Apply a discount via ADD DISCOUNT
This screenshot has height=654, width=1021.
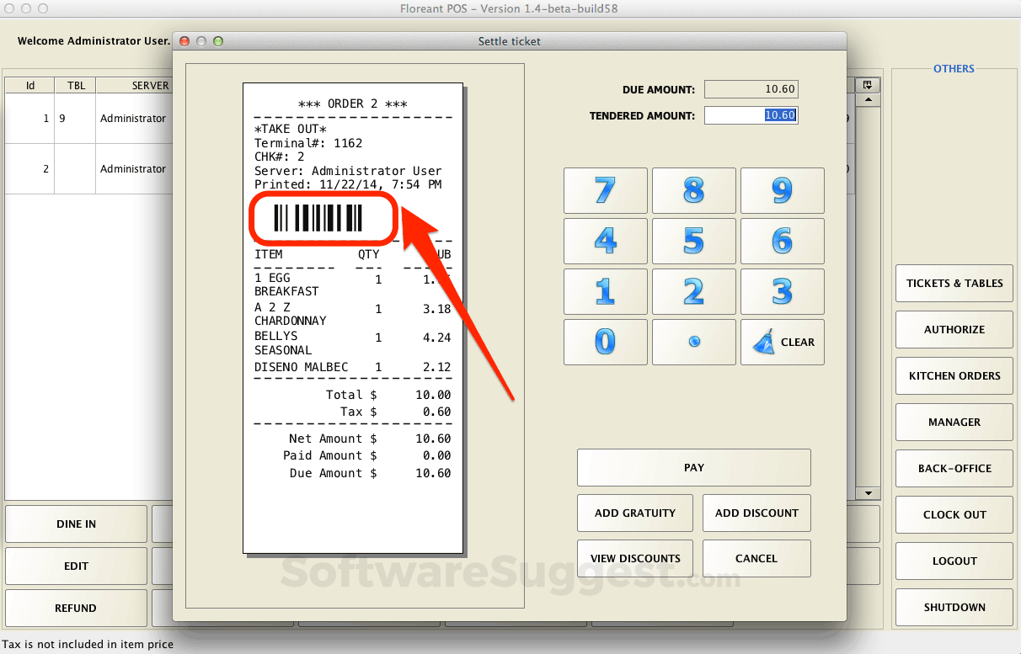[x=756, y=513]
